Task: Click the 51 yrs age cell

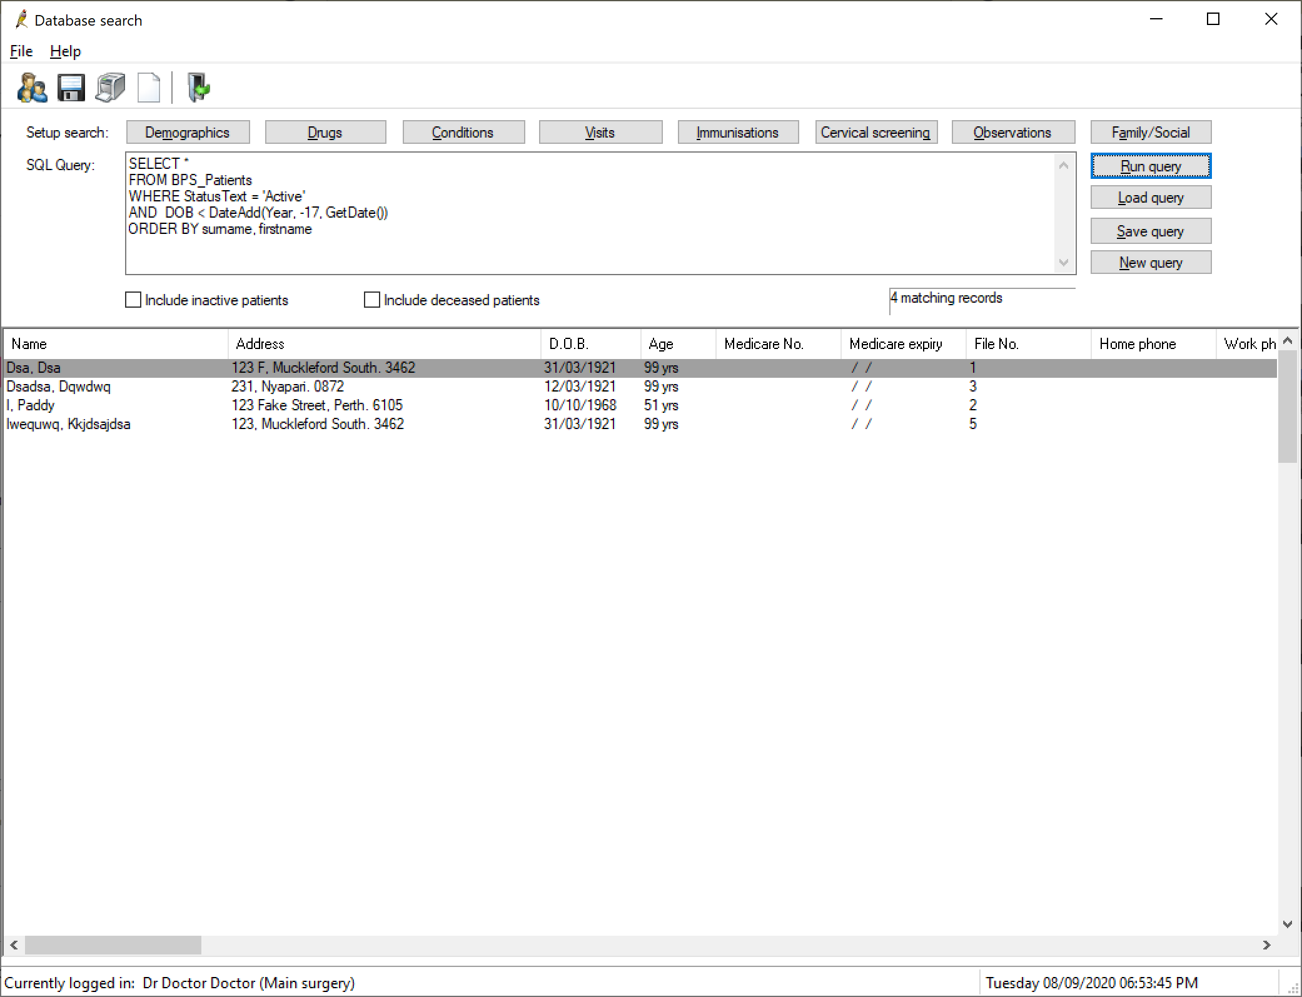Action: 661,405
